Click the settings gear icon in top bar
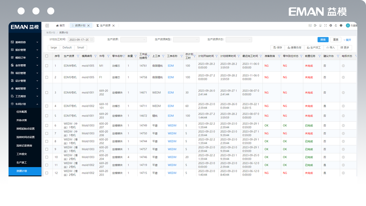Viewport: 366px width, 206px height. point(330,26)
